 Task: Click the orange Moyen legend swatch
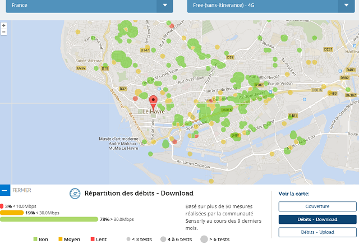click(x=61, y=239)
